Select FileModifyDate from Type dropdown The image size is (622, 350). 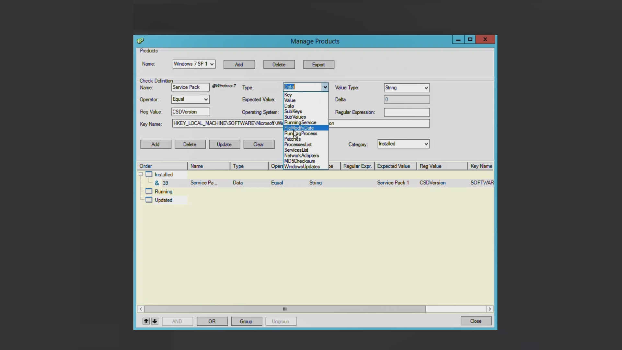[299, 128]
